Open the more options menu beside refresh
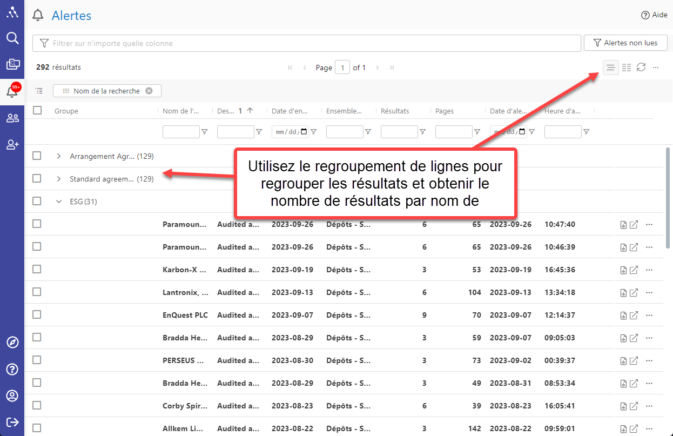This screenshot has width=673, height=436. tap(656, 68)
